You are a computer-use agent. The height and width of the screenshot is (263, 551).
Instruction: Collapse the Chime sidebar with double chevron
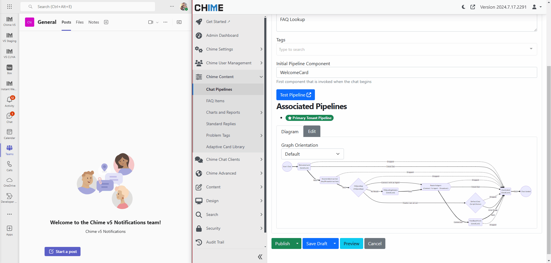(260, 257)
